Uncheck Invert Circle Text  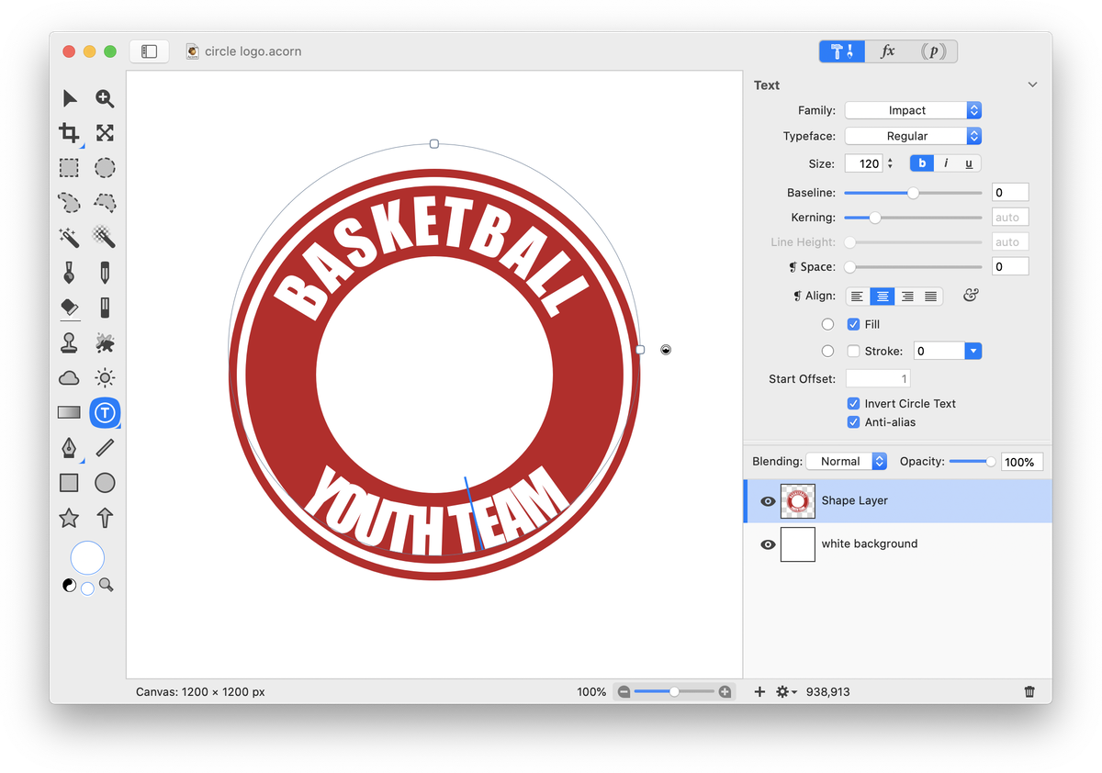coord(853,403)
